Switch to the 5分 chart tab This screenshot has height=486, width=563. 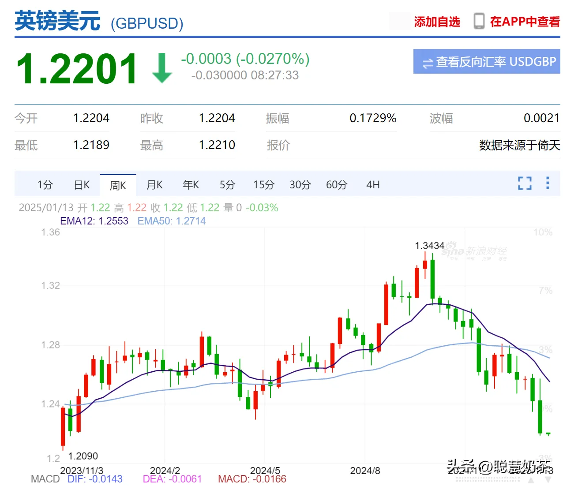228,185
